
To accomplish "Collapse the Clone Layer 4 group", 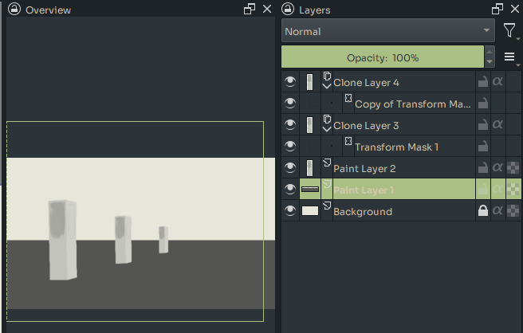I will pyautogui.click(x=326, y=85).
